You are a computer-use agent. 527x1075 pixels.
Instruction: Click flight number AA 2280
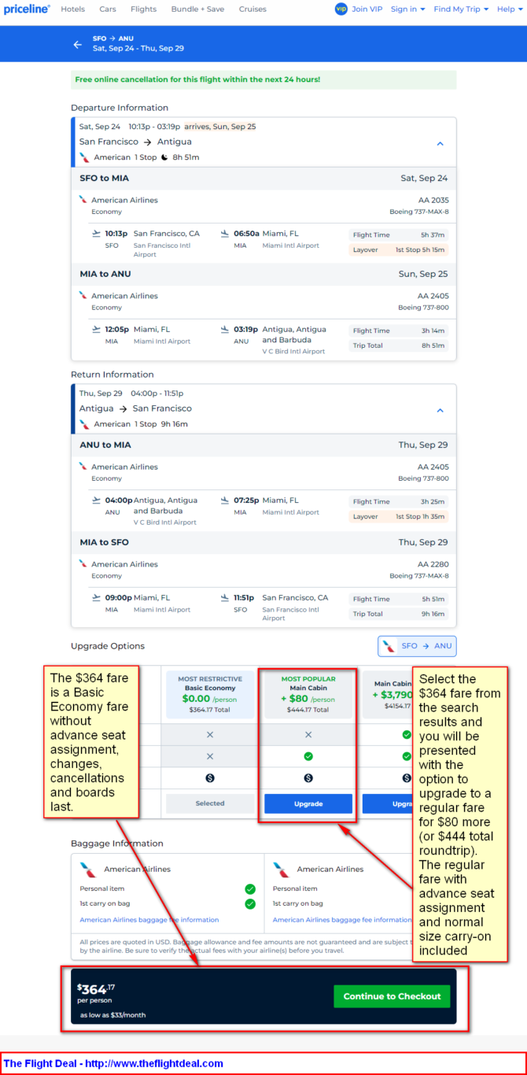point(433,564)
